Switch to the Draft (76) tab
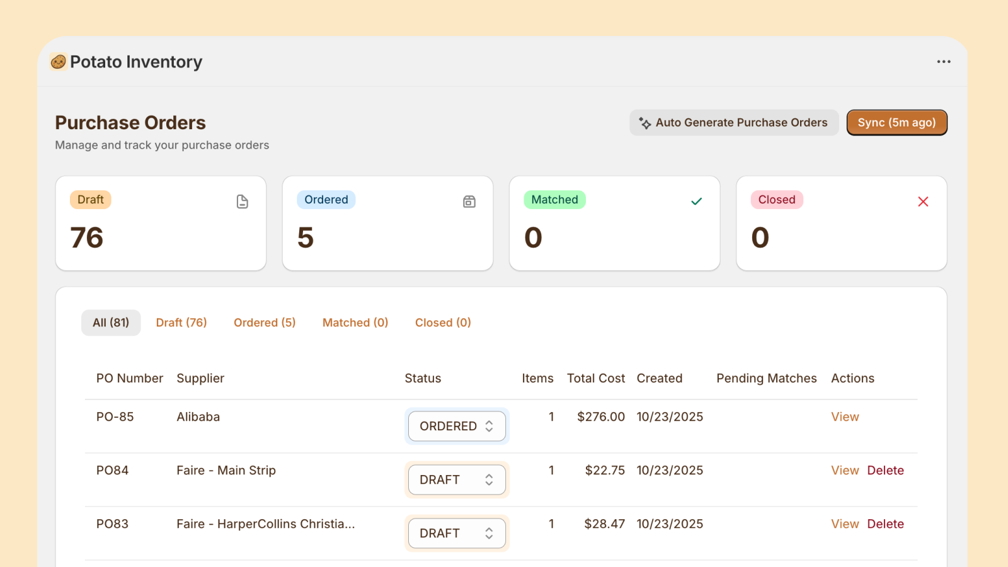 pos(181,323)
